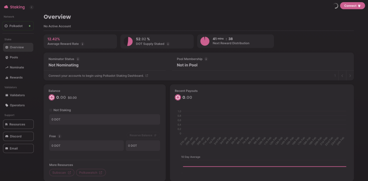
Task: Click the $0.00 balance value
Action: tap(72, 98)
